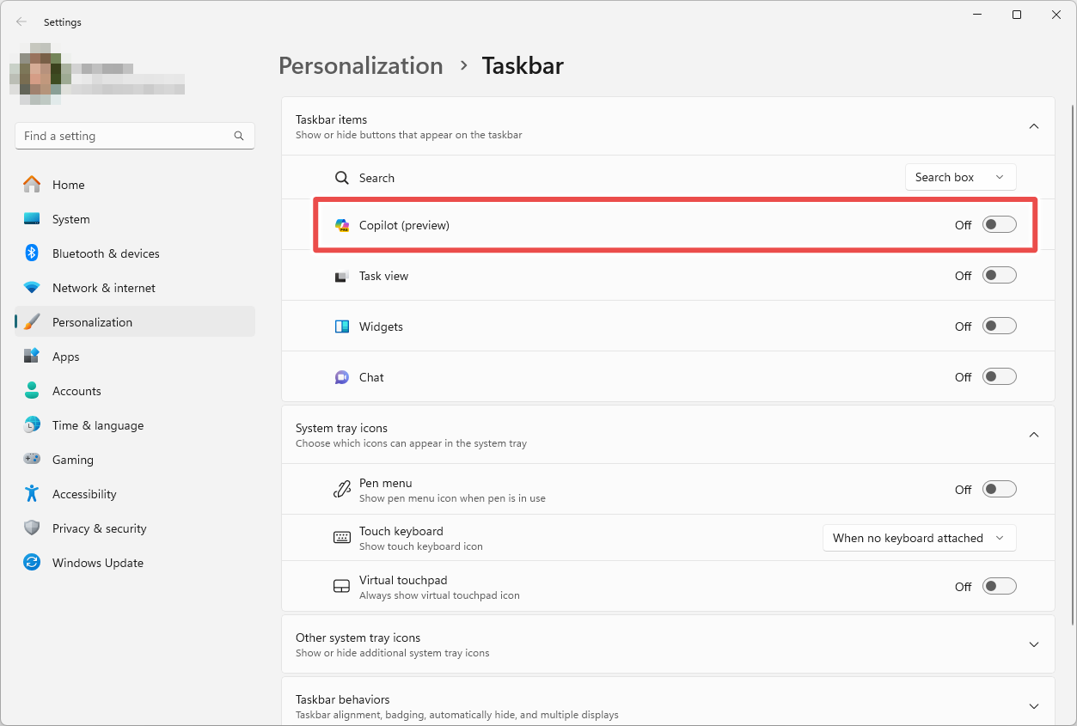This screenshot has width=1077, height=726.
Task: Click the vertical scrollbar of settings pane
Action: point(1072,365)
